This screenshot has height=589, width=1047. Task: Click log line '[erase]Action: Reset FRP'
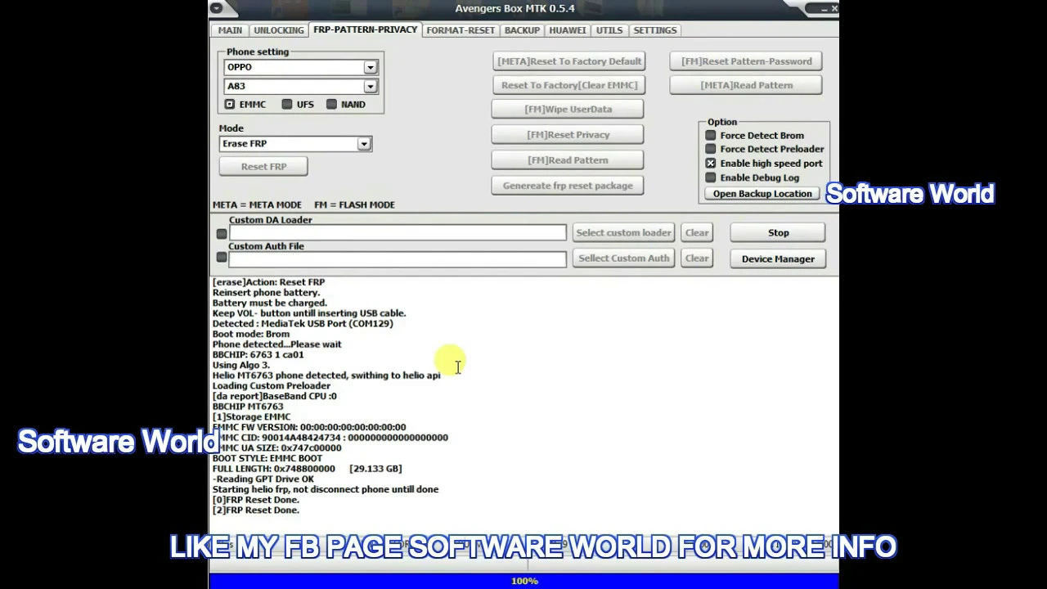point(269,282)
